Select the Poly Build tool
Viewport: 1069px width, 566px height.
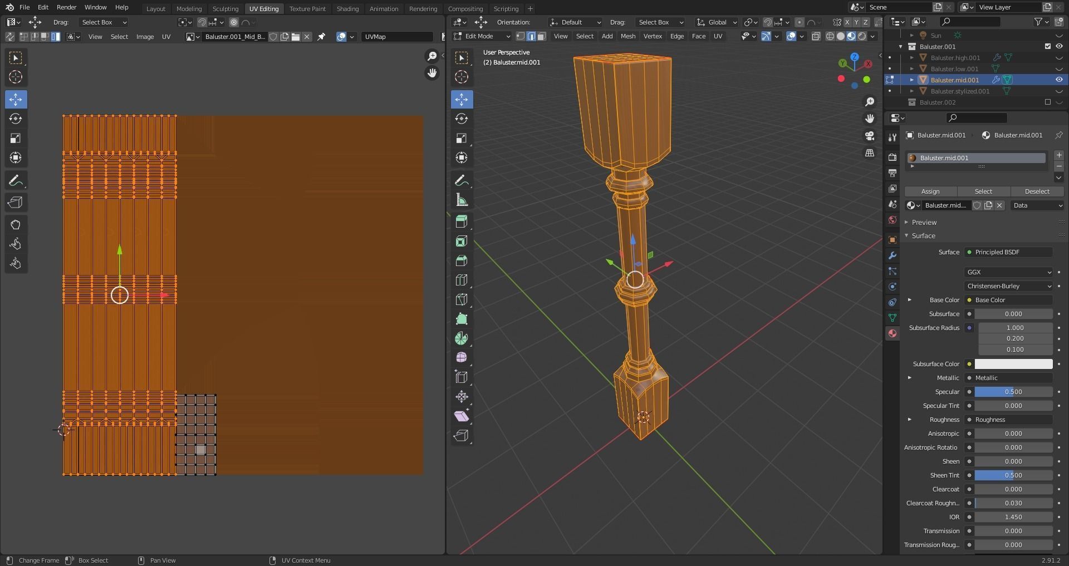[x=462, y=319]
